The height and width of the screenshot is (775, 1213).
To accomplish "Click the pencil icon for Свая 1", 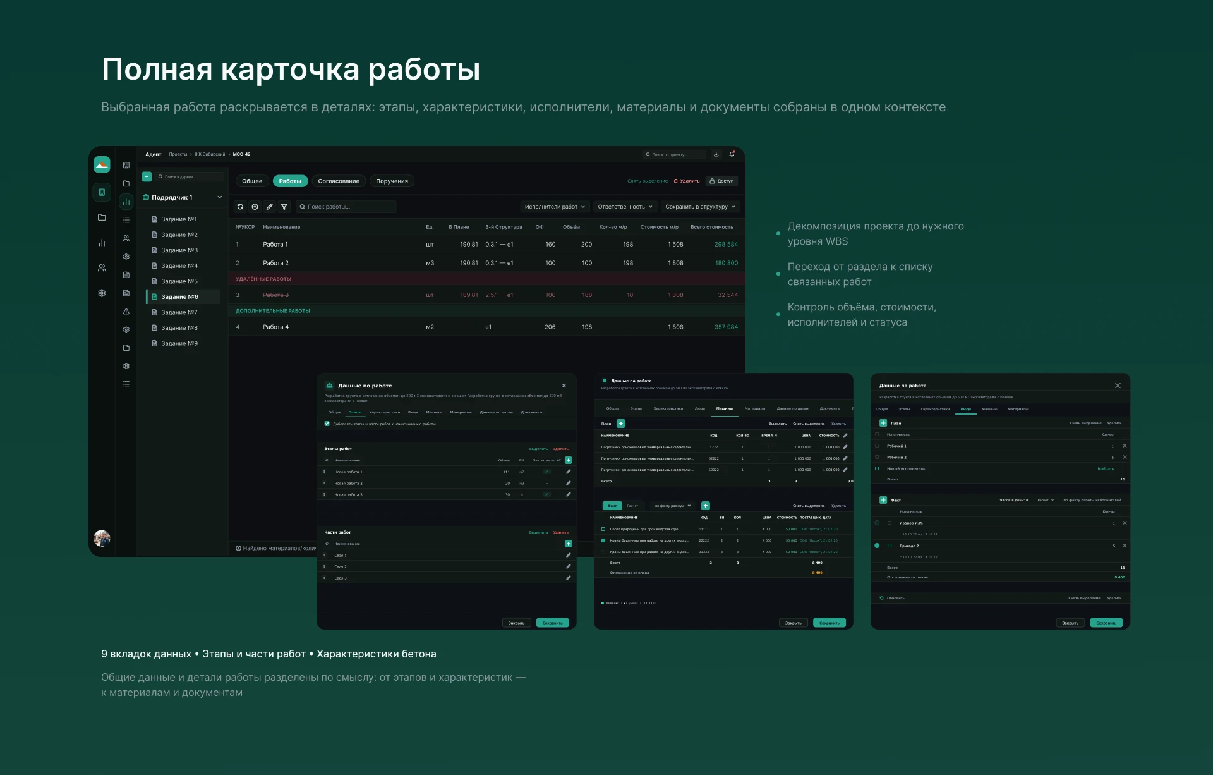I will tap(568, 555).
